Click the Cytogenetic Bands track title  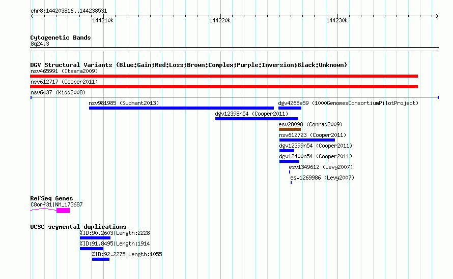coord(61,38)
